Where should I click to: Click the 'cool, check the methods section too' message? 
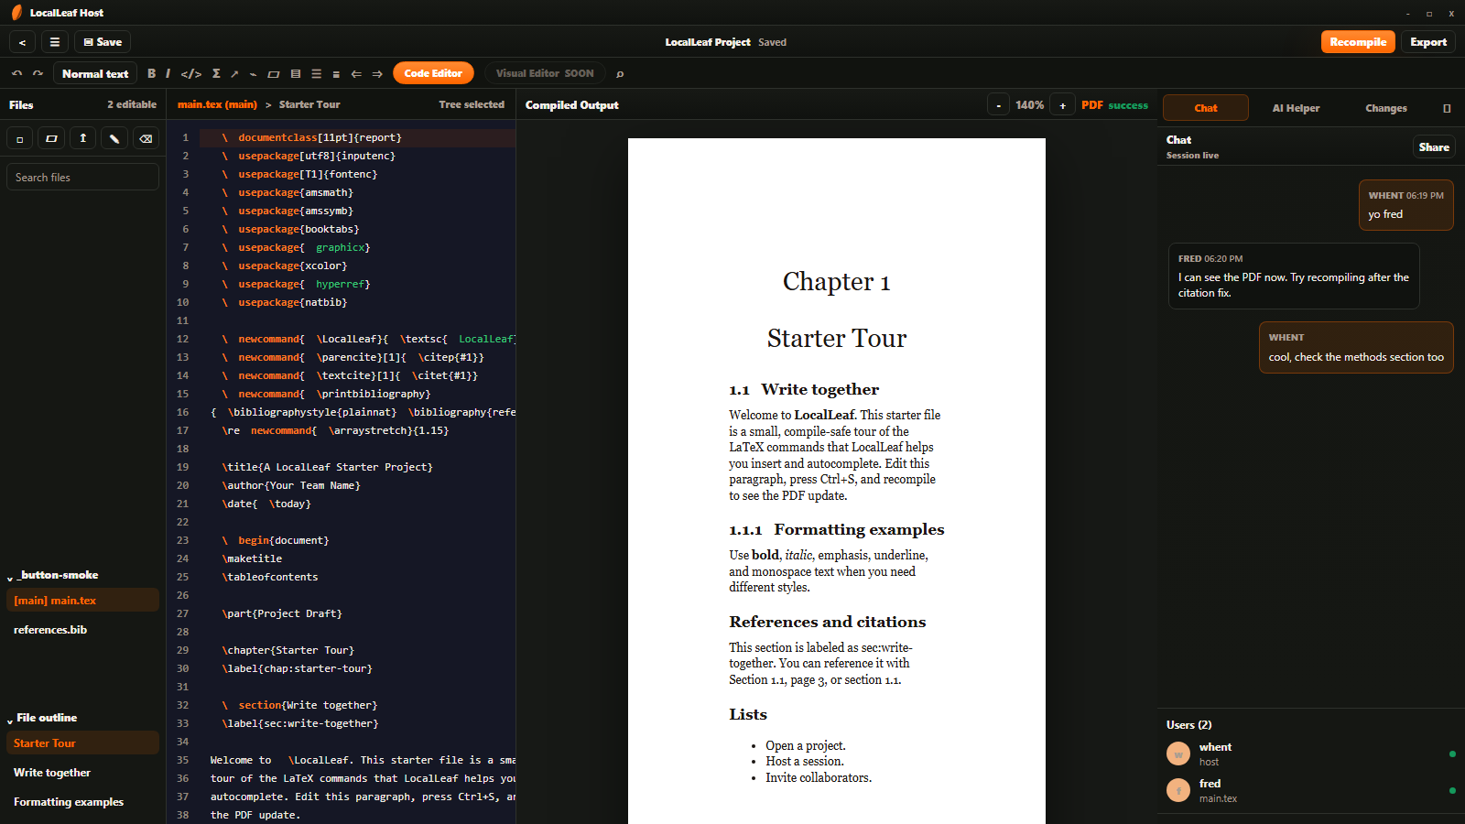coord(1356,348)
